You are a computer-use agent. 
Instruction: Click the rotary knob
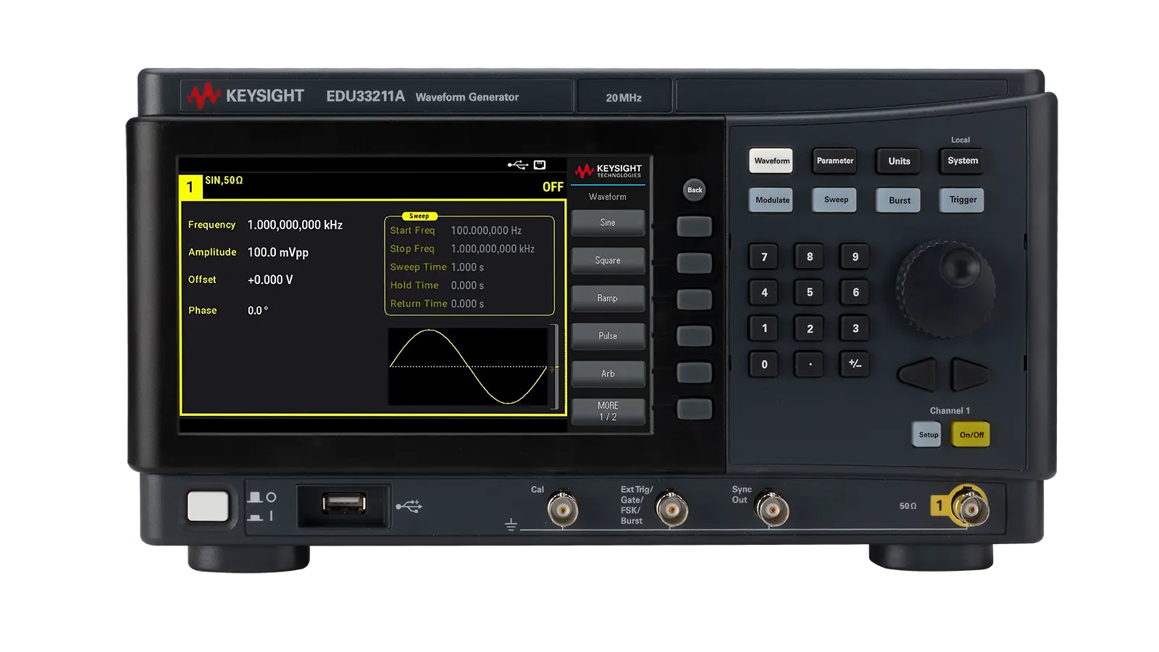pyautogui.click(x=945, y=288)
